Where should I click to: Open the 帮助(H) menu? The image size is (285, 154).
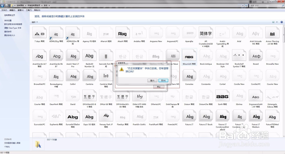37,10
